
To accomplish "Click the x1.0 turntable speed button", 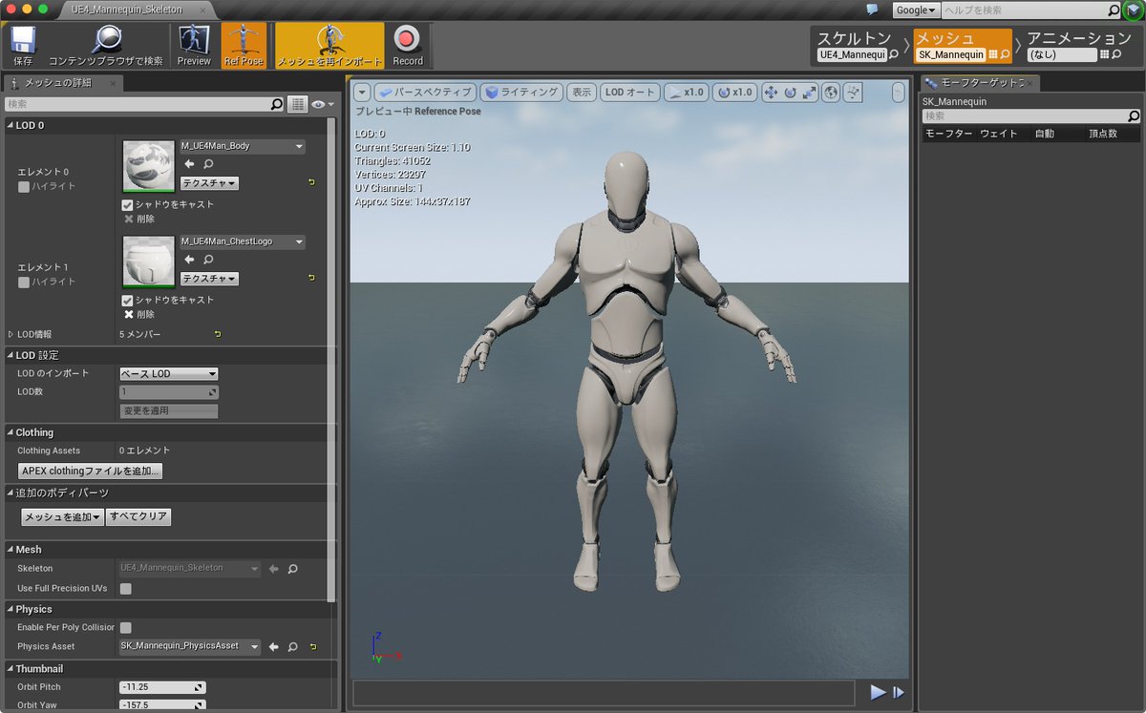I will (733, 93).
